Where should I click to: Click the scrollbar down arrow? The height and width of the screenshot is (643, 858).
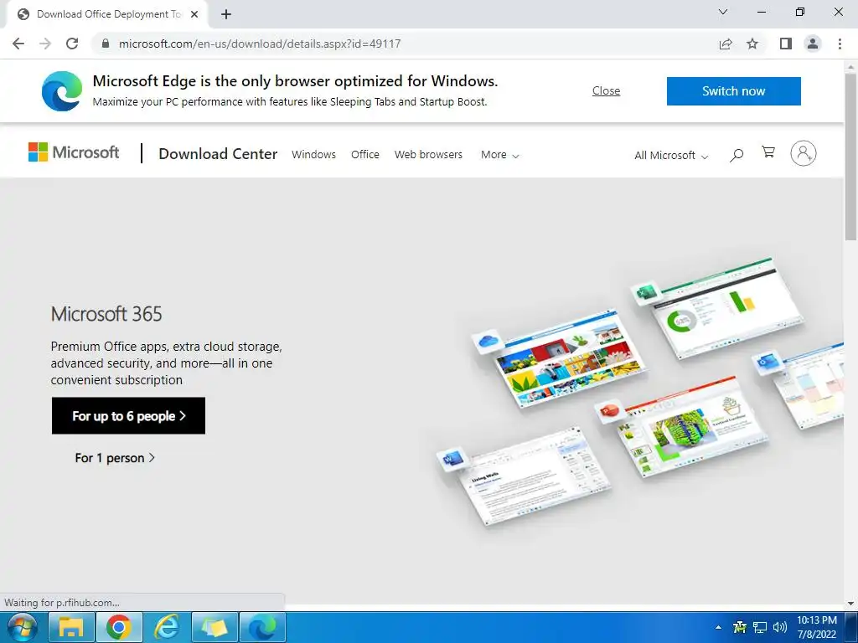coord(851,604)
